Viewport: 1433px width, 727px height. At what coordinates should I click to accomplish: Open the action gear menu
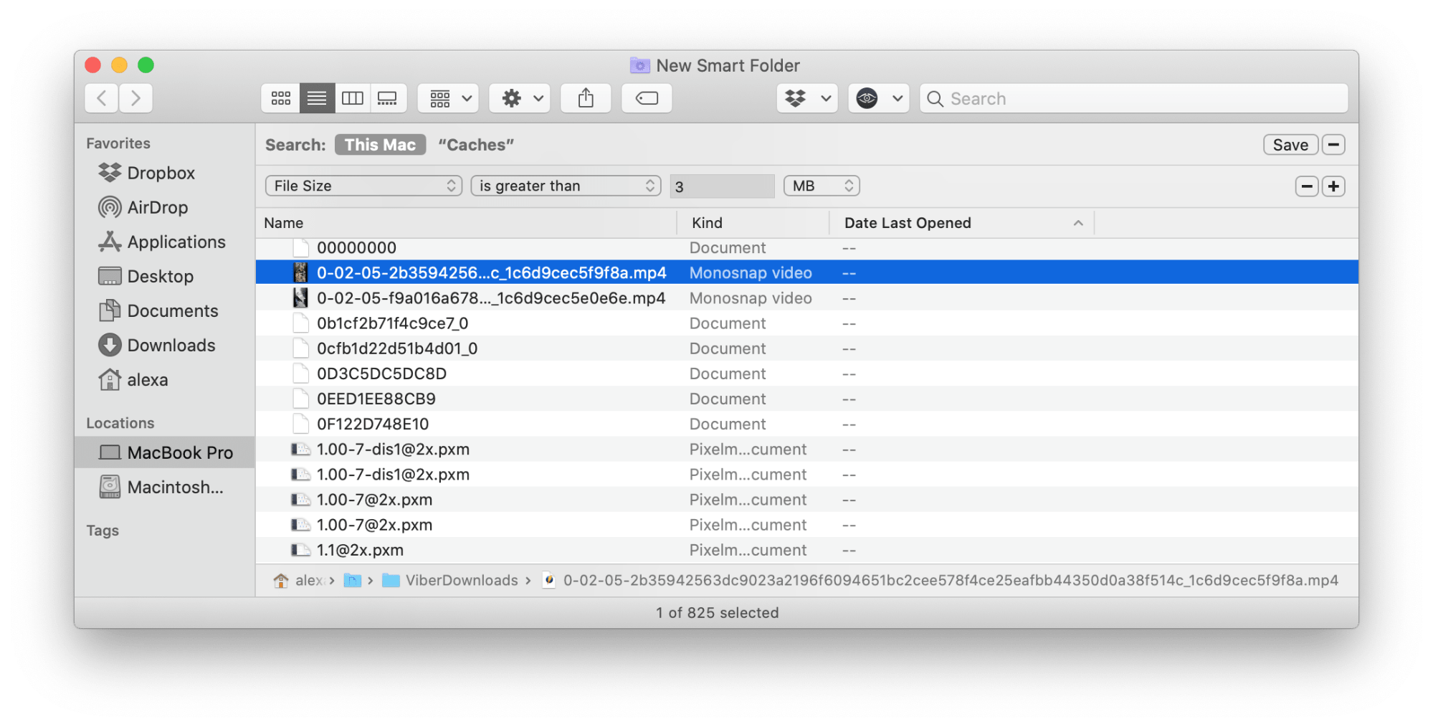tap(519, 98)
